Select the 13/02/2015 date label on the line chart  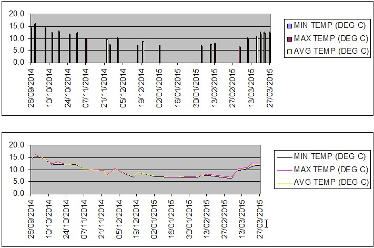pyautogui.click(x=207, y=217)
